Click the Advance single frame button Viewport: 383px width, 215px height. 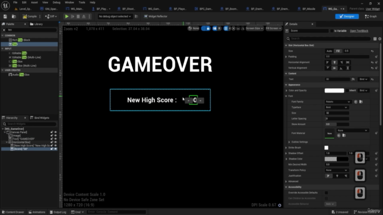(x=72, y=16)
